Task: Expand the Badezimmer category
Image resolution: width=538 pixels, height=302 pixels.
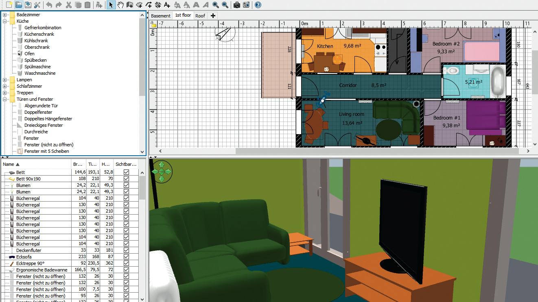Action: (x=5, y=15)
